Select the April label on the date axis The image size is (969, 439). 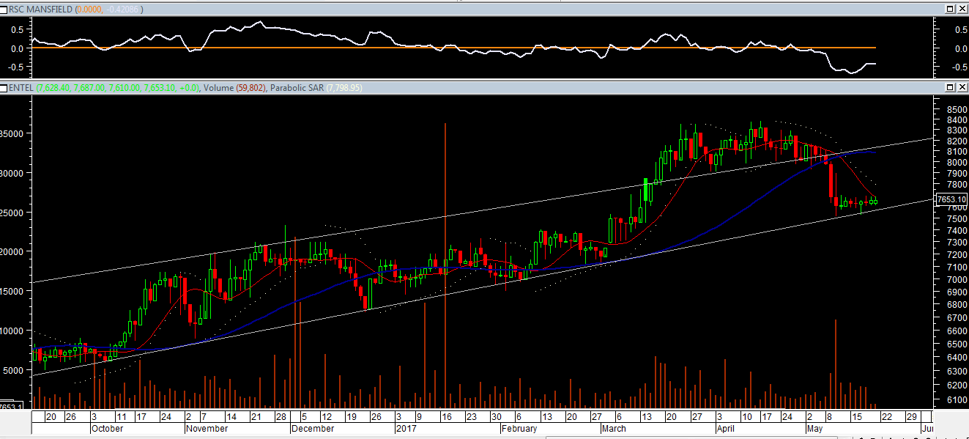724,429
